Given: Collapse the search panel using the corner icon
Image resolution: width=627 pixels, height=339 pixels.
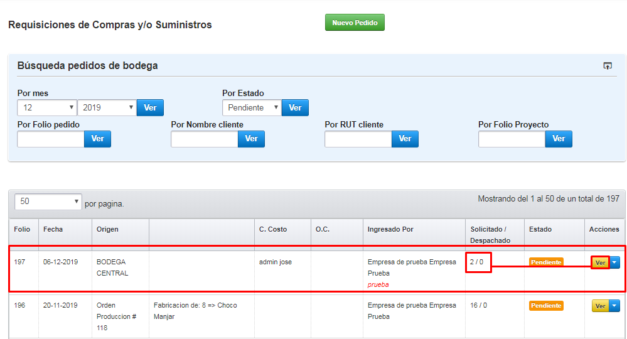Looking at the screenshot, I should pos(608,65).
